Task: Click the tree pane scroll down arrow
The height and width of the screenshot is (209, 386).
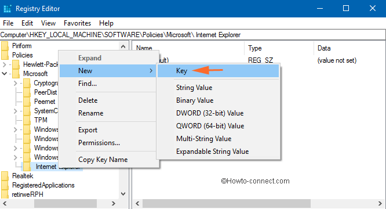Action: (x=123, y=194)
